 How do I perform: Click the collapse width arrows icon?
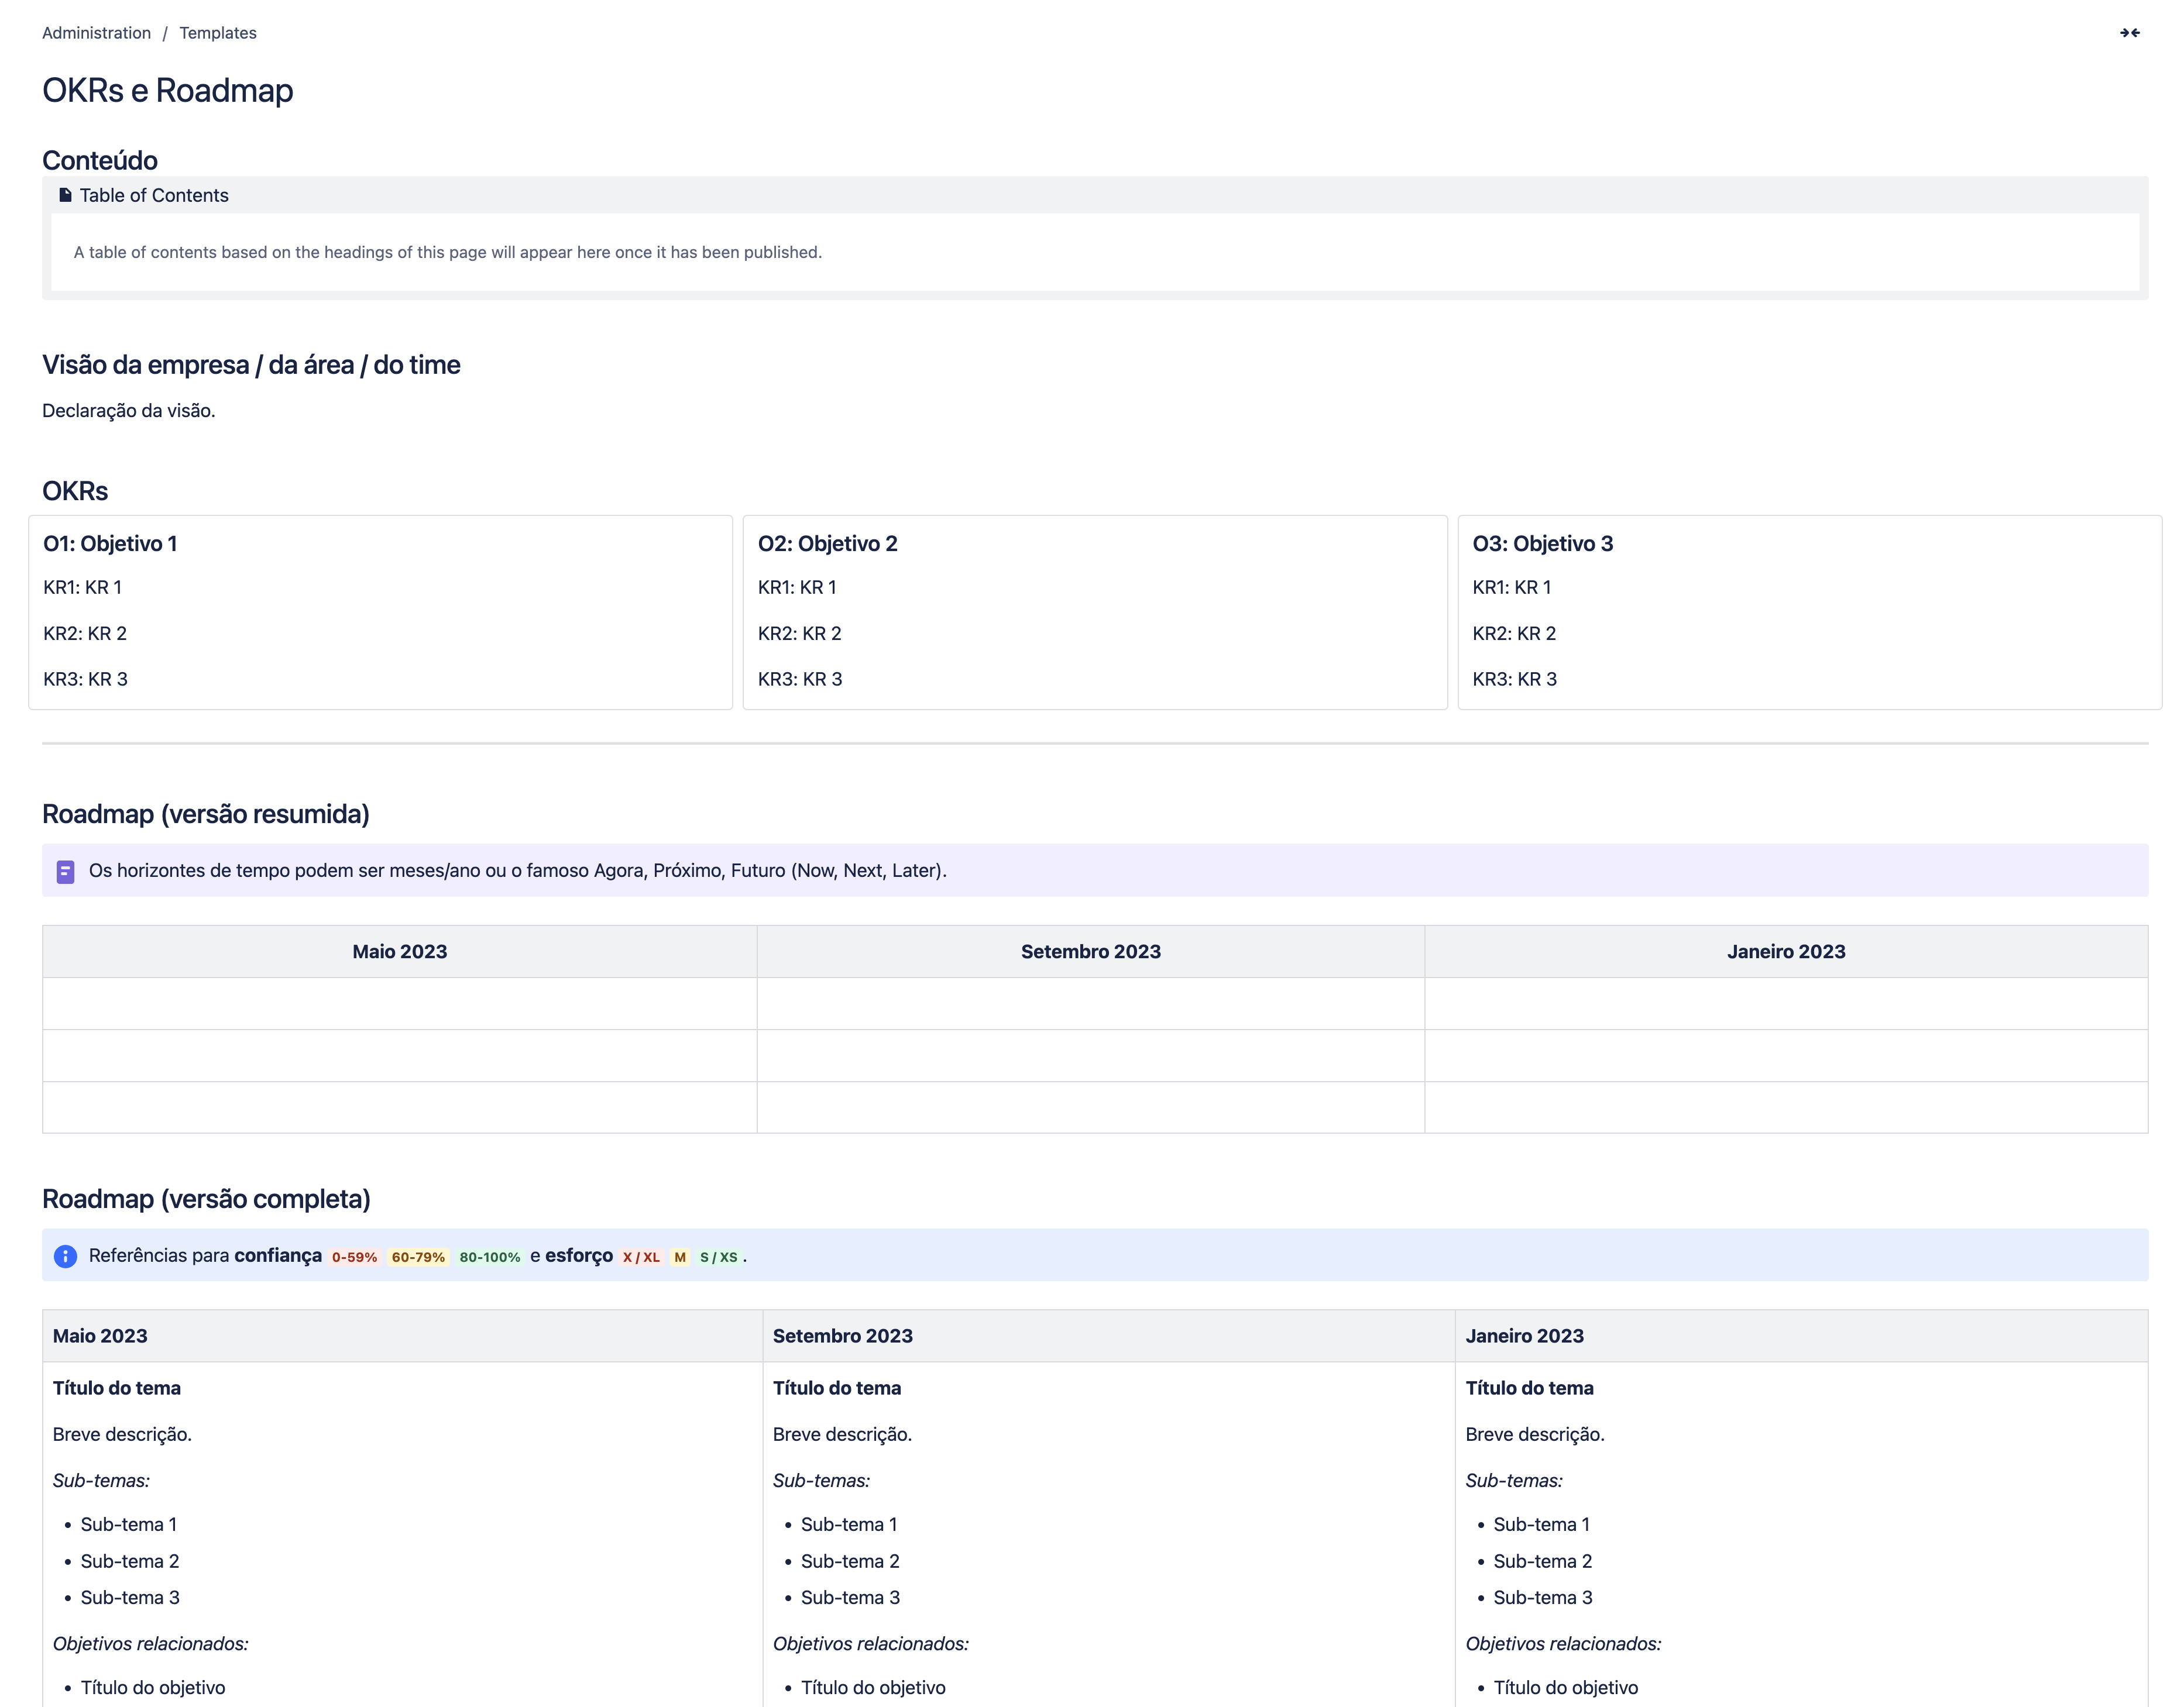click(x=2129, y=33)
